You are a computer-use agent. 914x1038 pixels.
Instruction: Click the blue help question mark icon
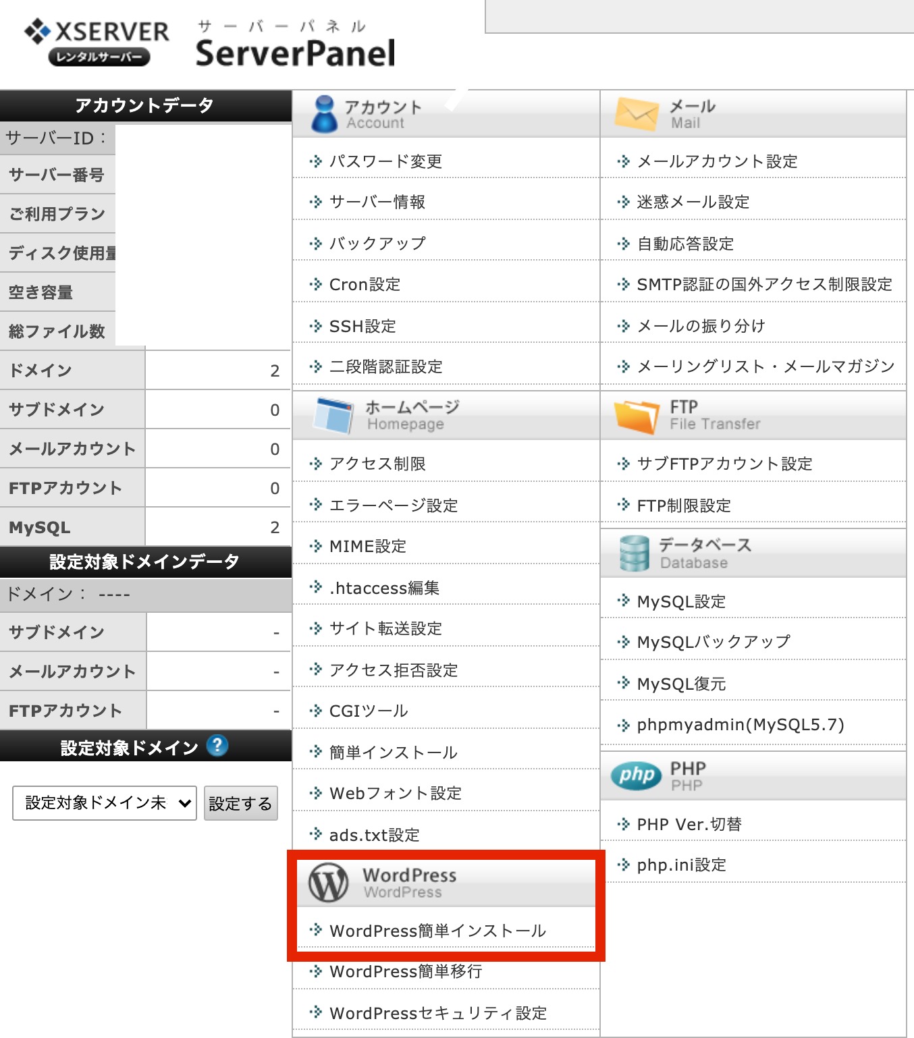217,746
